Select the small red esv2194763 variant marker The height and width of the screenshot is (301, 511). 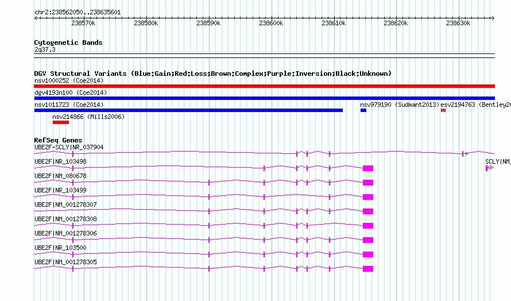443,110
